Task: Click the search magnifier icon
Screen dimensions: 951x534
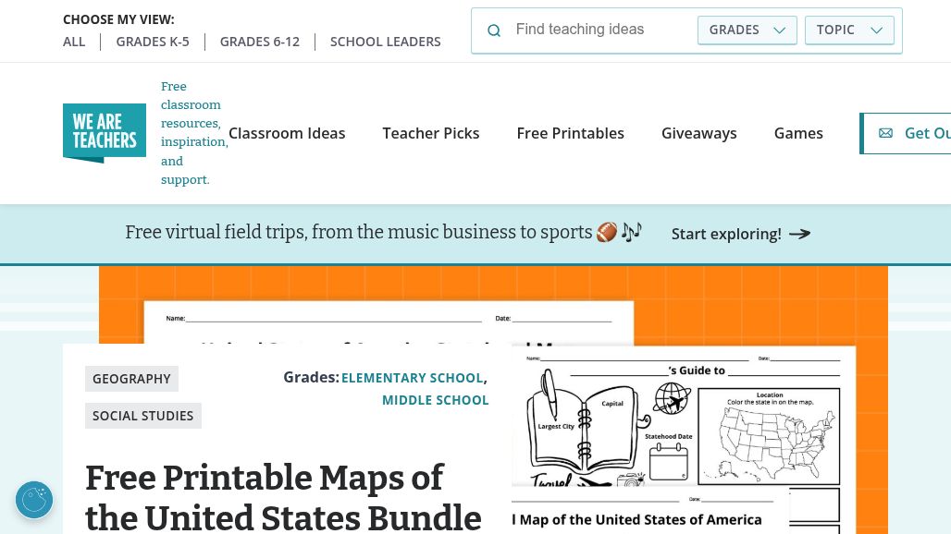Action: [495, 30]
